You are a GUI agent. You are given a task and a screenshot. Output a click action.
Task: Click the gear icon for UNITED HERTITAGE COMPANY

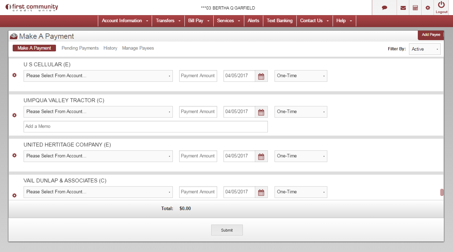(x=14, y=156)
